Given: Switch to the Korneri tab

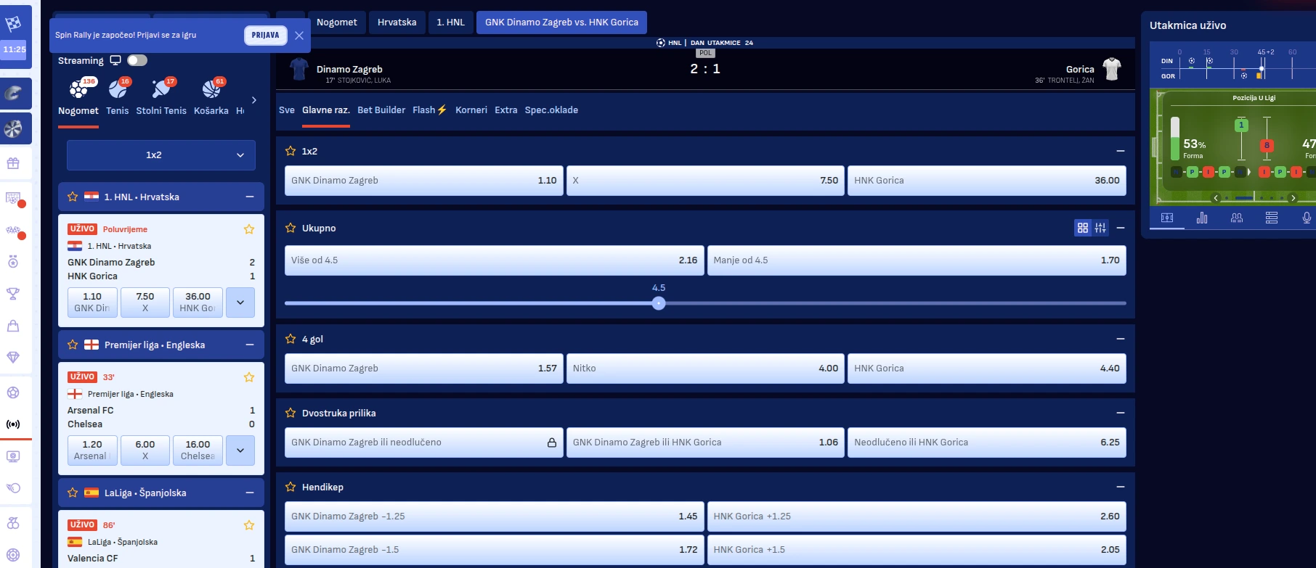Looking at the screenshot, I should coord(471,110).
